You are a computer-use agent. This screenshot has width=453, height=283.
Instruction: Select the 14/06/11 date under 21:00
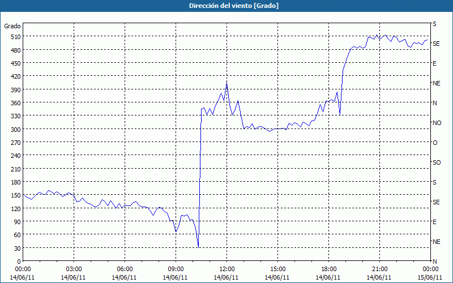pos(379,278)
